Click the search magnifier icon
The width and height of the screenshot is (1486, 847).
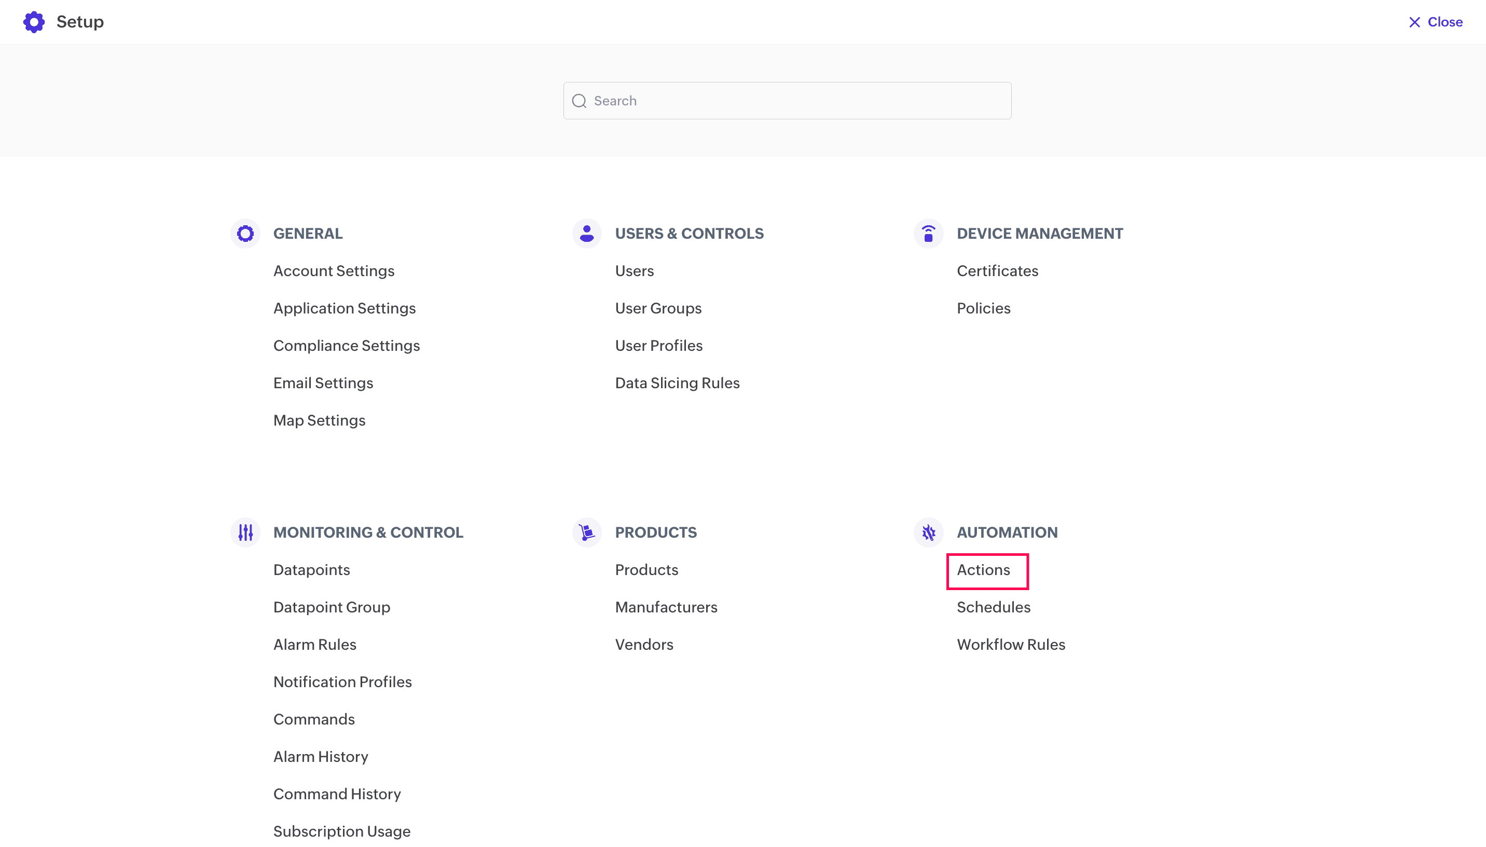pos(579,101)
